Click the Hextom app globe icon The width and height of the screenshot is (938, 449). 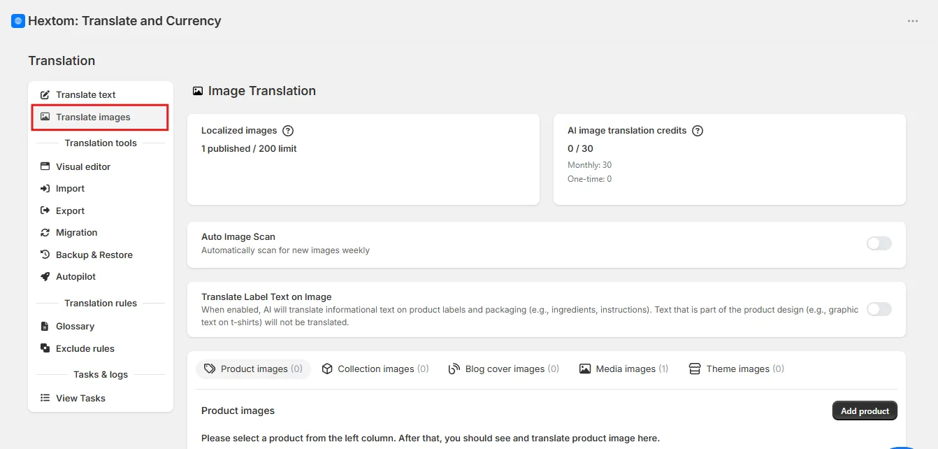coord(18,21)
